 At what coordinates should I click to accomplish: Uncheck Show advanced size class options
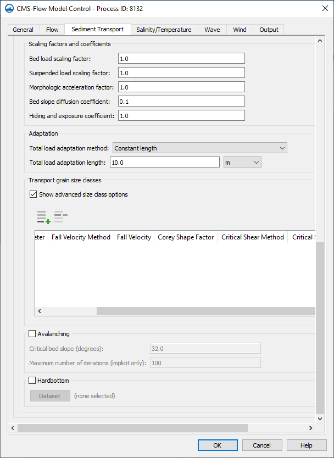[33, 194]
